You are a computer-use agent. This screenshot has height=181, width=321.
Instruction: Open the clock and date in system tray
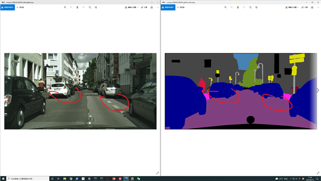tap(310, 179)
